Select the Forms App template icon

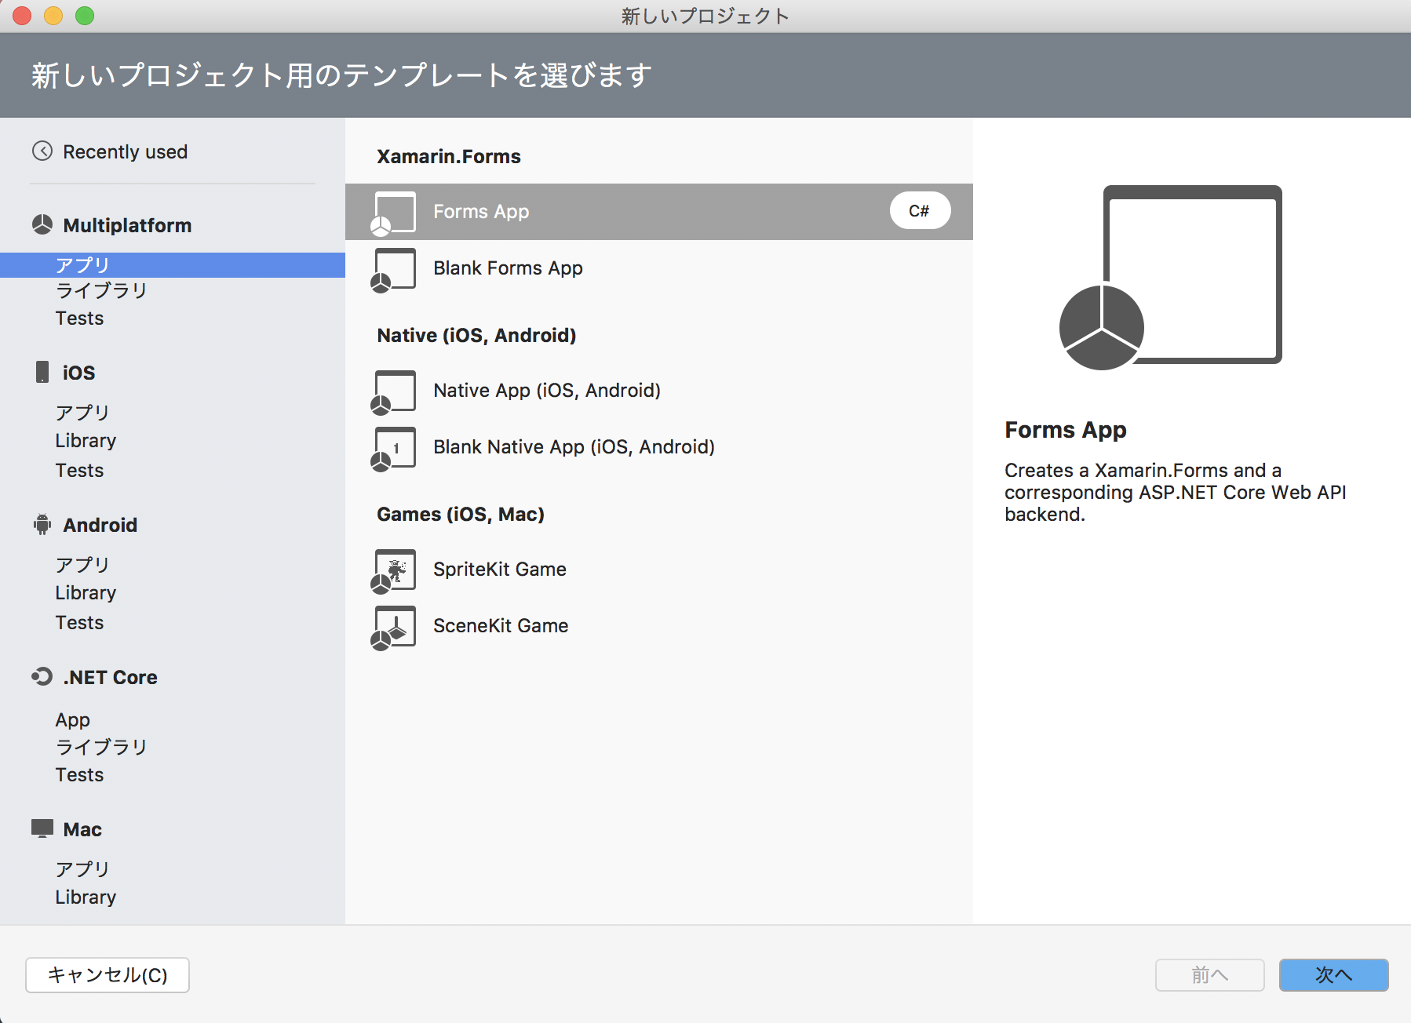coord(394,211)
